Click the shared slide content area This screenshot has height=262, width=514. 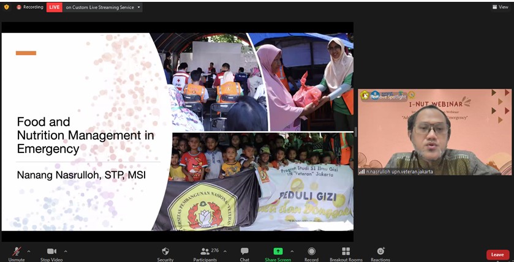(177, 132)
